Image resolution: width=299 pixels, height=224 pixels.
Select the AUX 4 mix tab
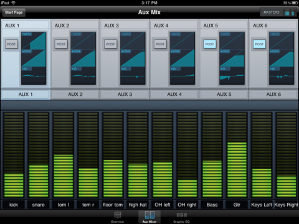click(x=174, y=95)
